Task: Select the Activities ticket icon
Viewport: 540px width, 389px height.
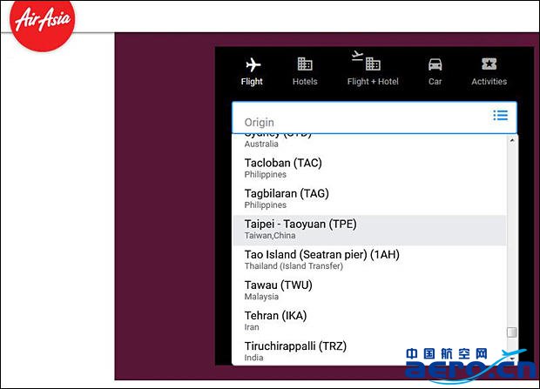Action: click(489, 64)
